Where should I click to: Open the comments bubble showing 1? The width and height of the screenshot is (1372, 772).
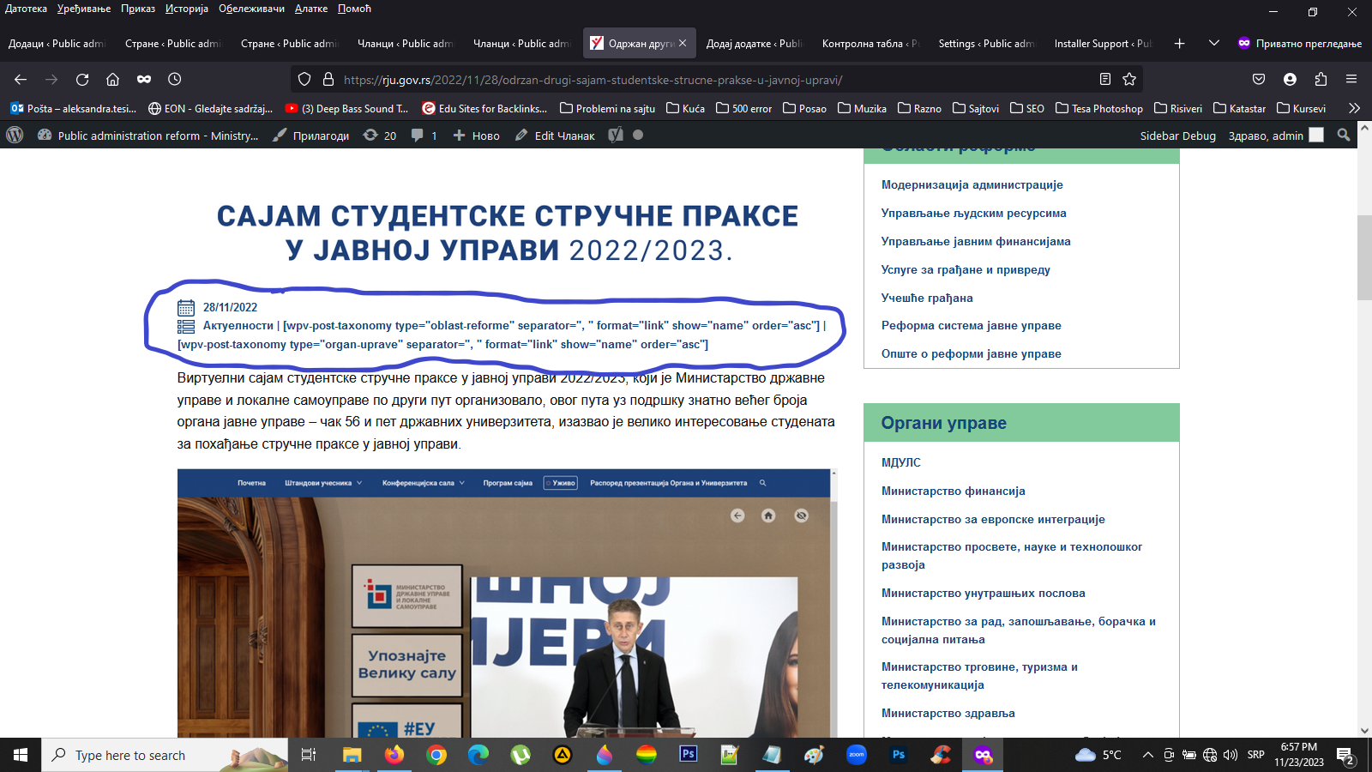click(424, 136)
